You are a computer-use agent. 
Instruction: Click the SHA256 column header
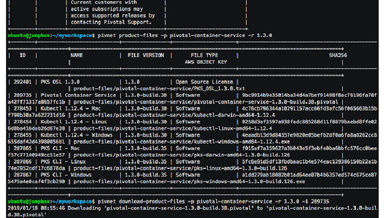338,56
